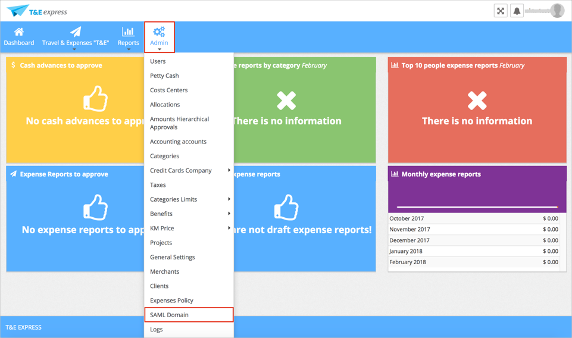Open notifications bell icon
This screenshot has width=572, height=338.
pos(517,11)
